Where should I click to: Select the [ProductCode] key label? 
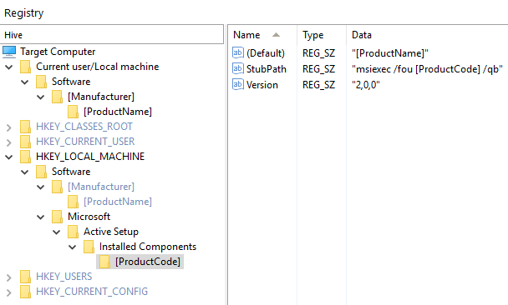148,262
